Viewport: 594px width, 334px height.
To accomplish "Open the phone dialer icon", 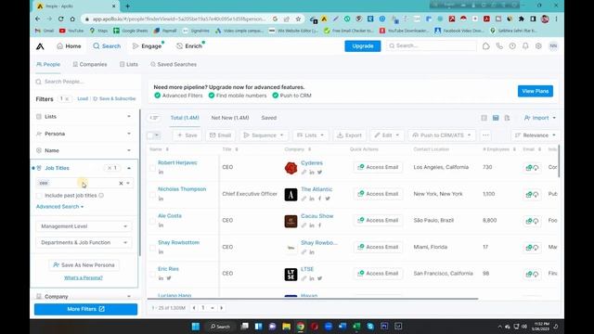I will (499, 45).
